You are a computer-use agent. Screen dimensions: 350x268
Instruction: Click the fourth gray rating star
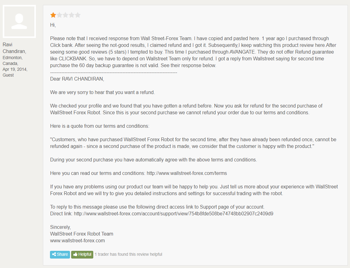[71, 15]
